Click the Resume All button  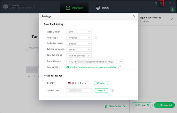coord(164,105)
